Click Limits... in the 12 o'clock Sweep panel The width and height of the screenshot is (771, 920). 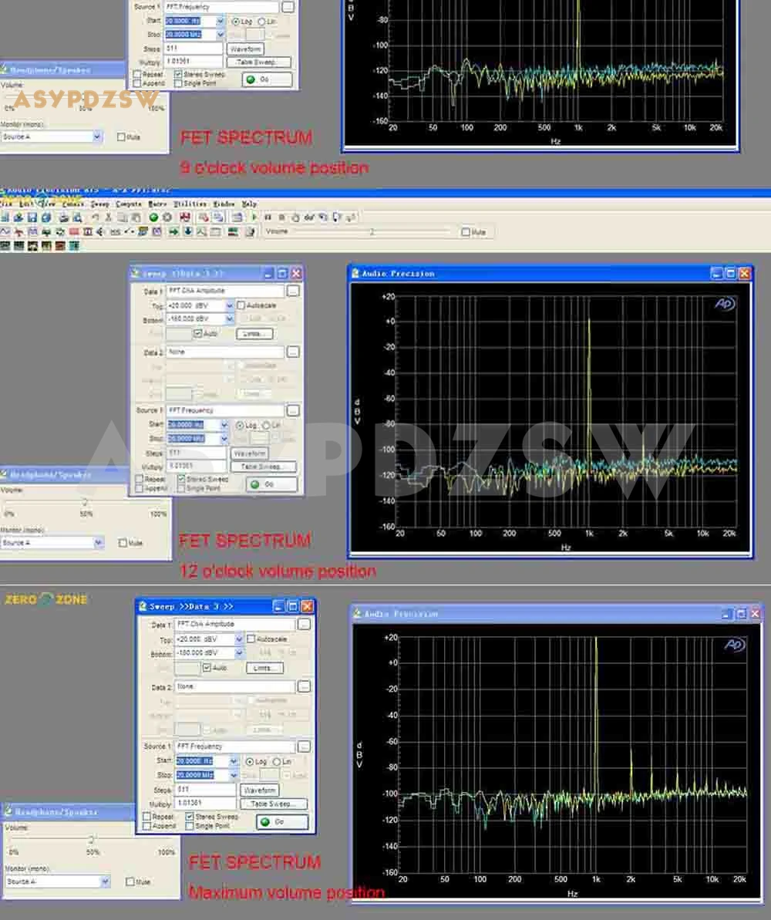tap(254, 333)
